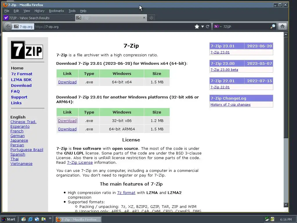The image size is (297, 223).
Task: Open the Bookmarks menu
Action: pos(57,11)
